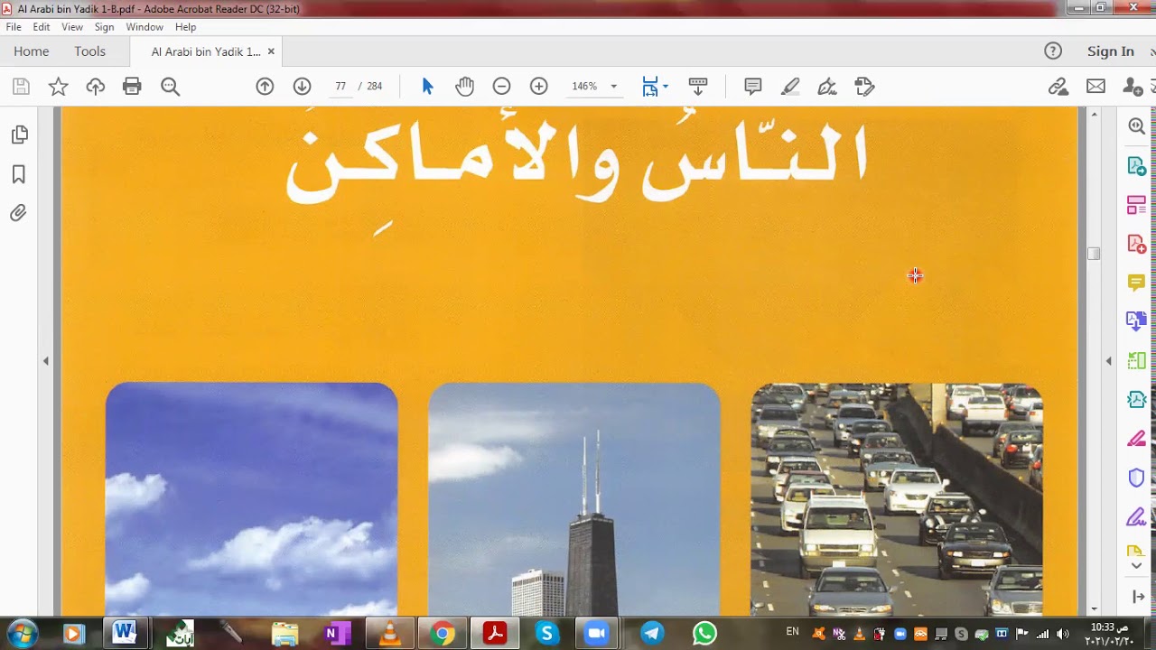This screenshot has width=1156, height=650.
Task: Print the document via printer icon
Action: pos(132,87)
